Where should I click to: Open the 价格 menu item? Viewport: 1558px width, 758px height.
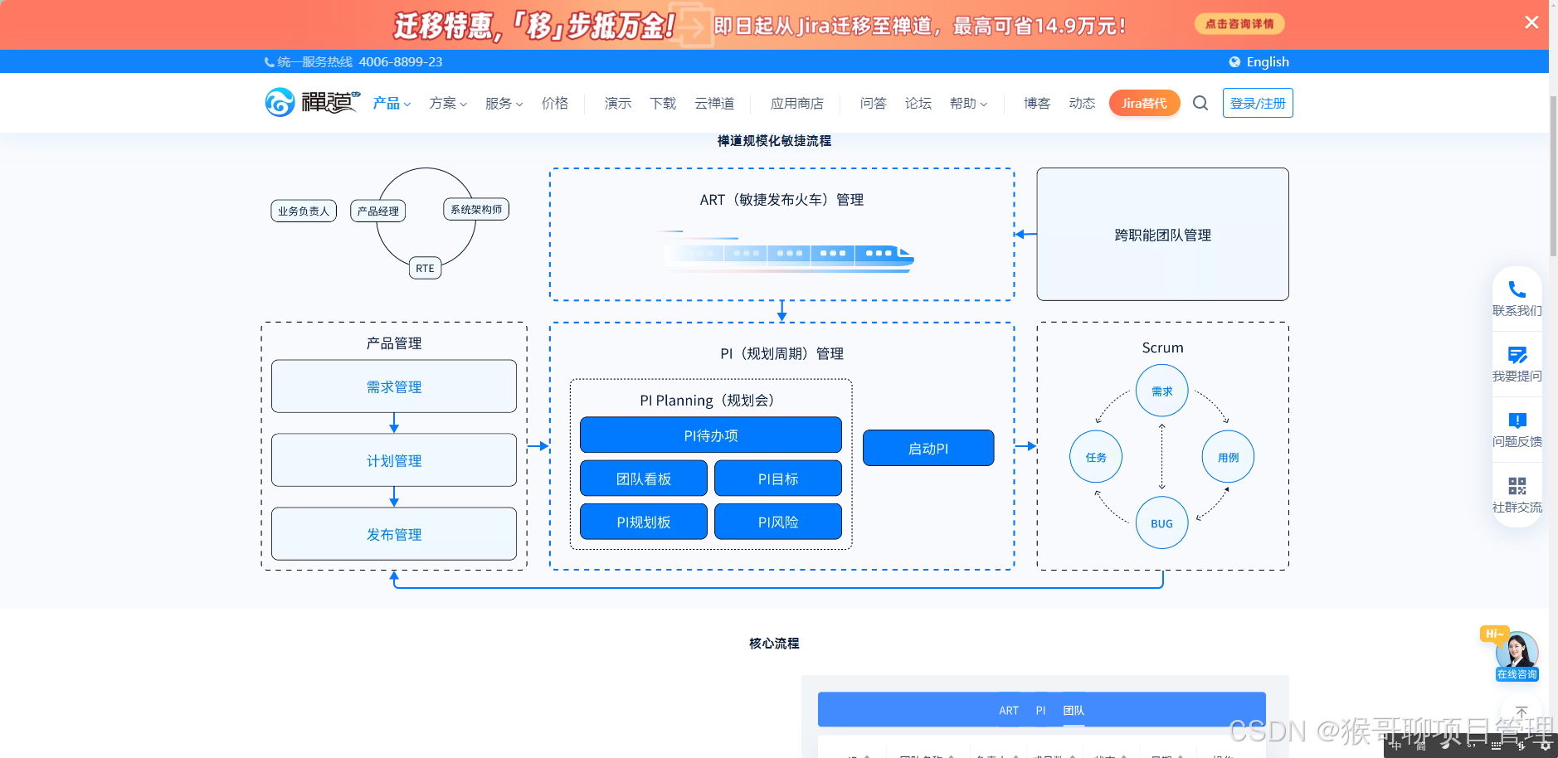(555, 104)
